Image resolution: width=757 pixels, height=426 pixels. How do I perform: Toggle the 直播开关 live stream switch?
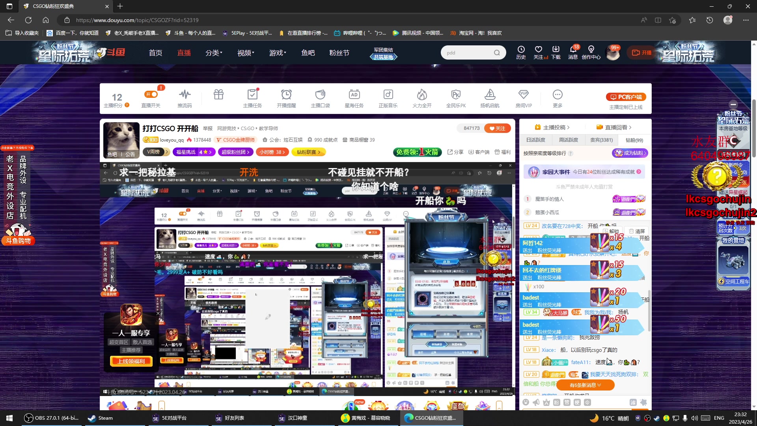click(x=151, y=95)
